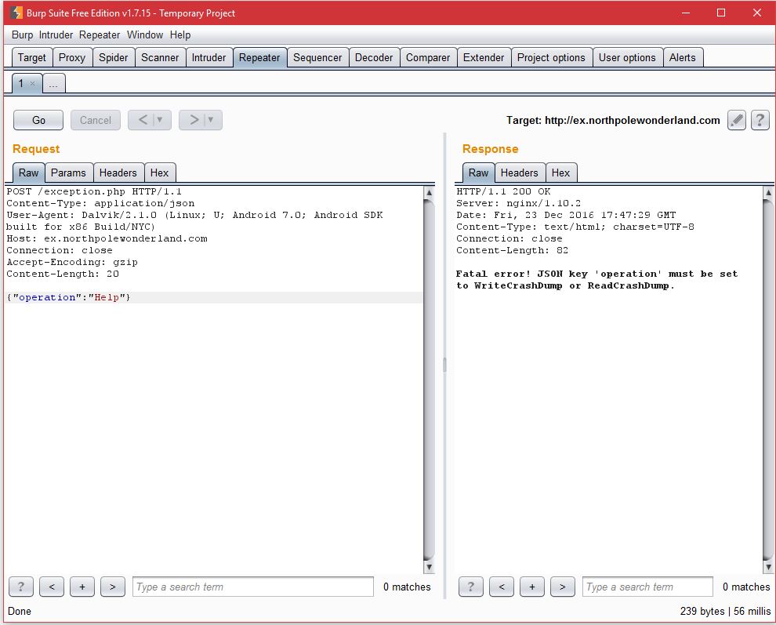
Task: Click the Cancel button
Action: (96, 120)
